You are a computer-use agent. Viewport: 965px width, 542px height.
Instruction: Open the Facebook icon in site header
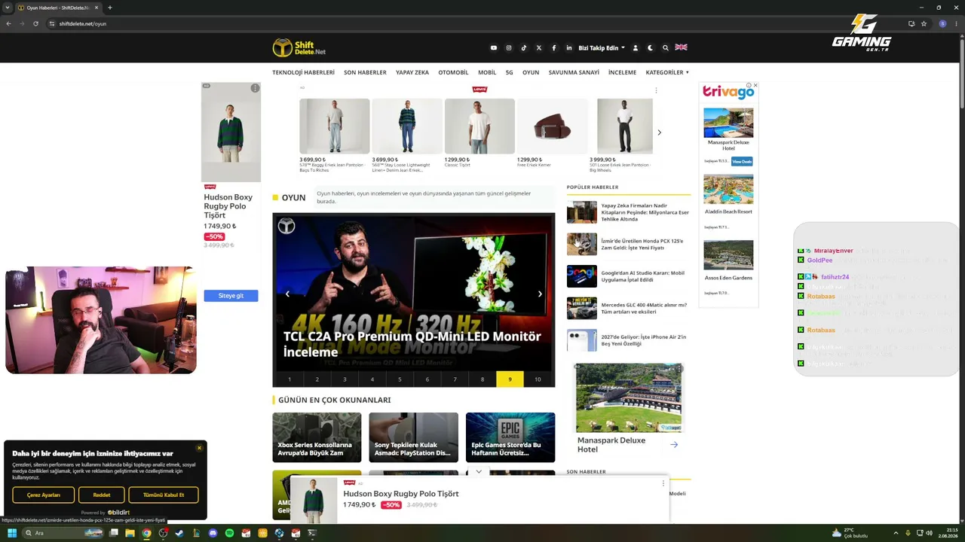coord(554,47)
